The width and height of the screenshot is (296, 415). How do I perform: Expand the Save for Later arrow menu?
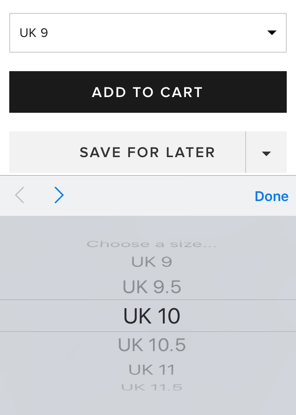[x=266, y=153]
